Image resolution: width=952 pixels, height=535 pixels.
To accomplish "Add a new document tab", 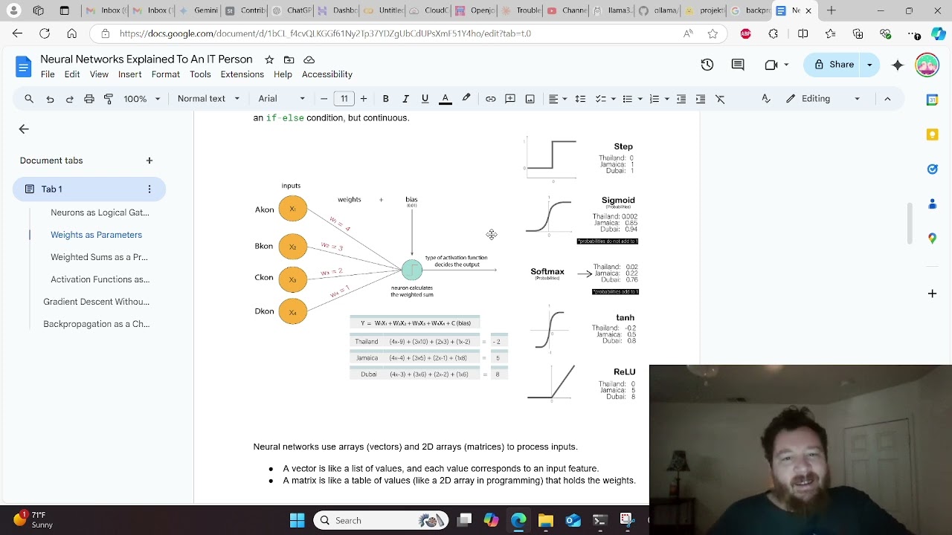I will coord(149,160).
